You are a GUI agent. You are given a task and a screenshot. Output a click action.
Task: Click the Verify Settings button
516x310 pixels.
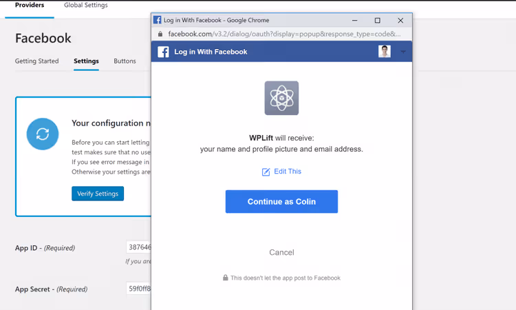[98, 194]
